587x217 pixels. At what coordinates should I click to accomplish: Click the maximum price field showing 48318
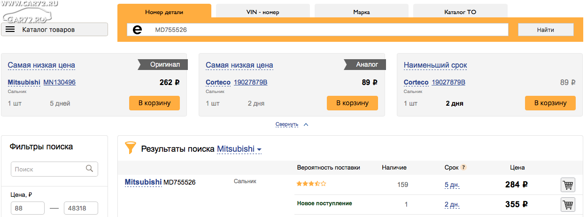click(81, 209)
